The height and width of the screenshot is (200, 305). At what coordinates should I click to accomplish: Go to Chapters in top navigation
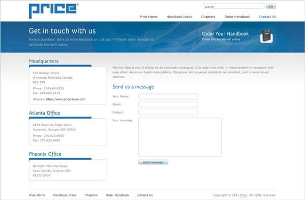208,17
